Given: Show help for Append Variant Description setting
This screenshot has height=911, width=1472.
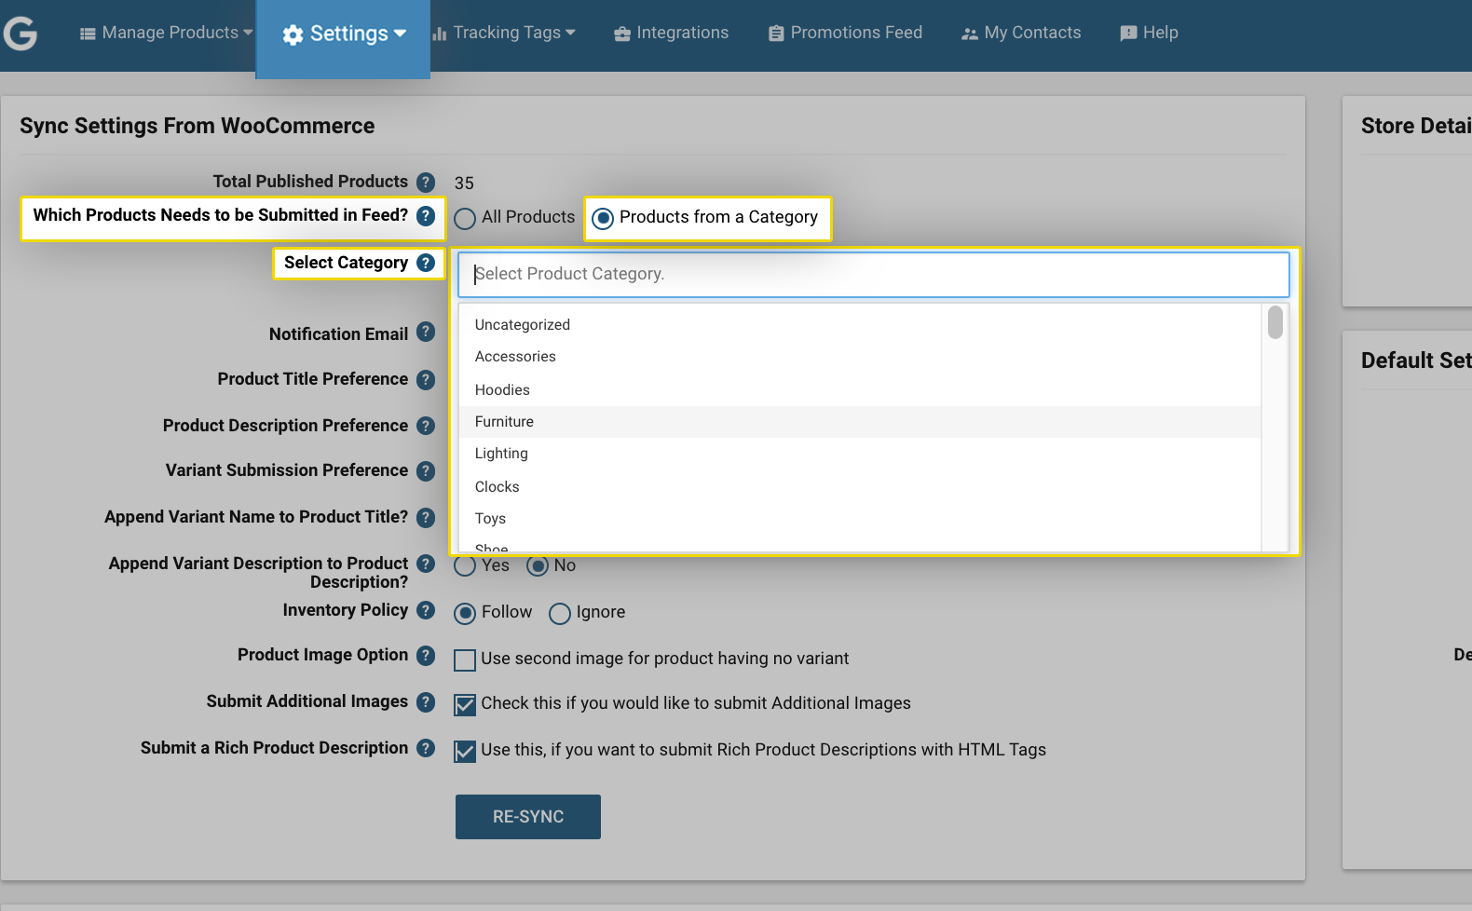Looking at the screenshot, I should point(426,564).
